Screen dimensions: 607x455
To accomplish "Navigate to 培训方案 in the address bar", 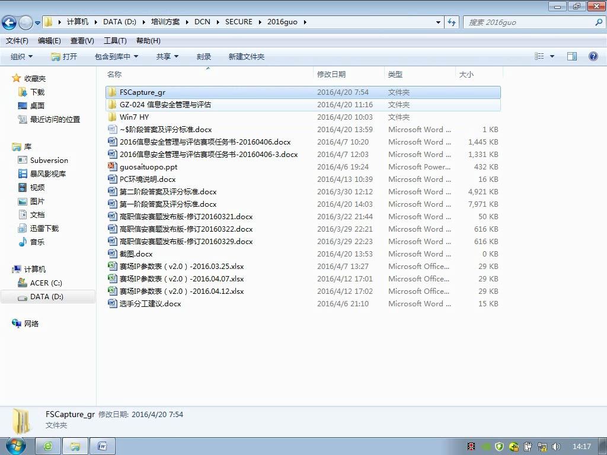I will coord(165,22).
